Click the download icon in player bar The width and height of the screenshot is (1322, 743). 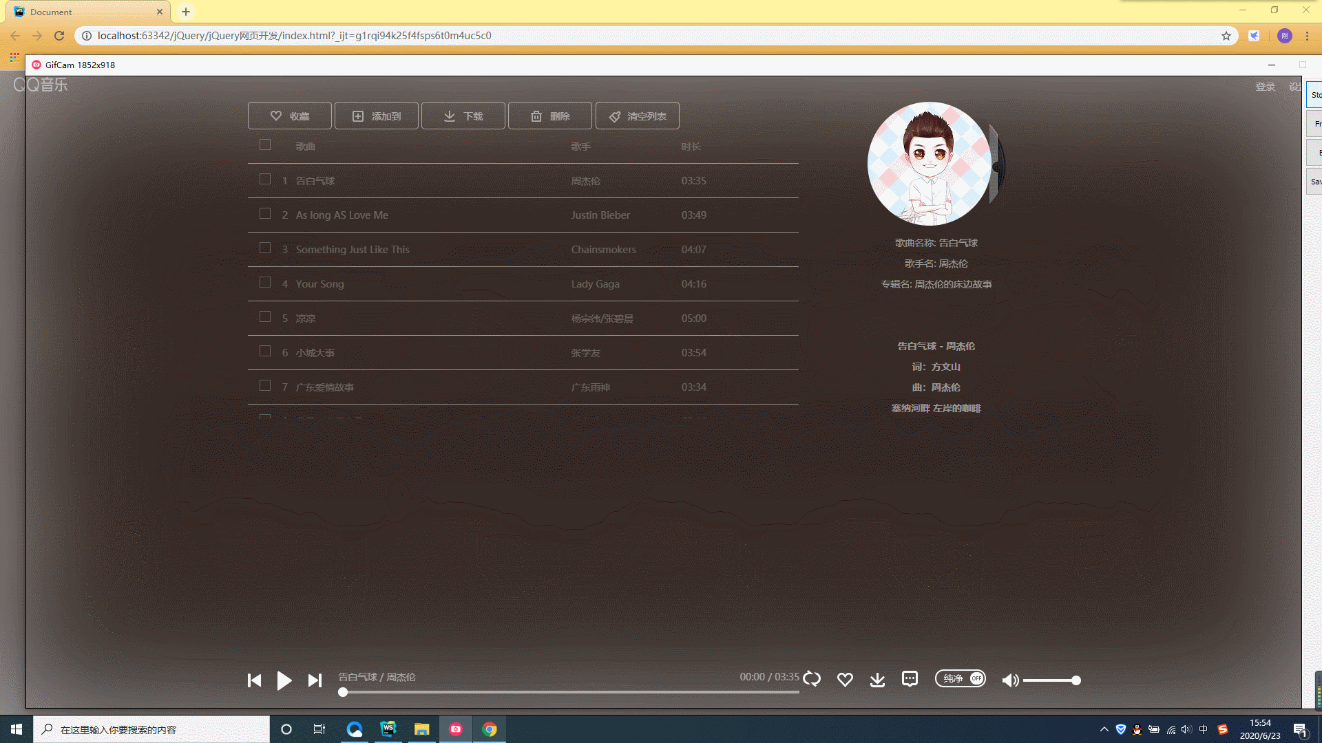[877, 680]
